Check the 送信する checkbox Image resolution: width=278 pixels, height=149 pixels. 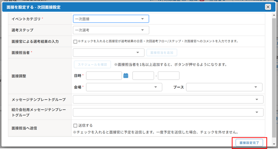(x=75, y=126)
